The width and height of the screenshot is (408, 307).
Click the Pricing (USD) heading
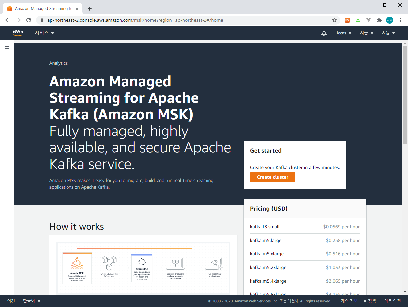point(269,209)
